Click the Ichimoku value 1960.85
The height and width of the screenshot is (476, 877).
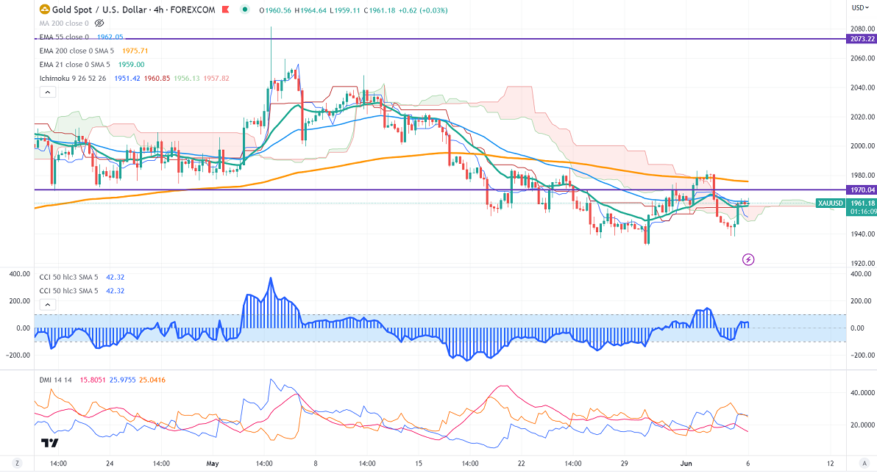(x=157, y=79)
